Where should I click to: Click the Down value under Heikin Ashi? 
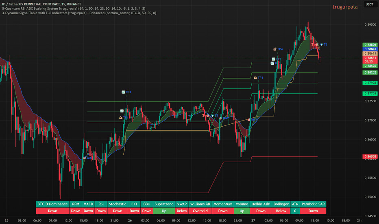[261, 211]
